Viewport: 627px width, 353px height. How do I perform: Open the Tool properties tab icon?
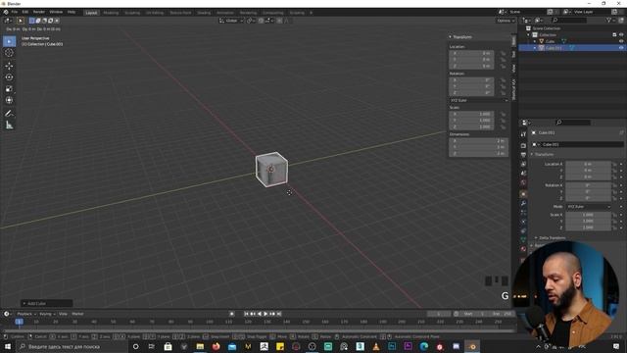tap(523, 134)
